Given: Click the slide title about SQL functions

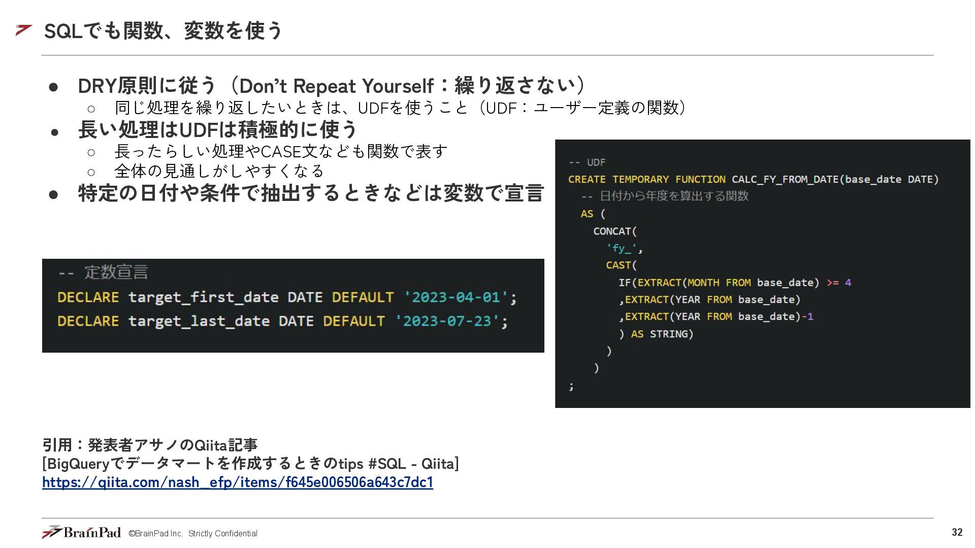Looking at the screenshot, I should (x=162, y=30).
